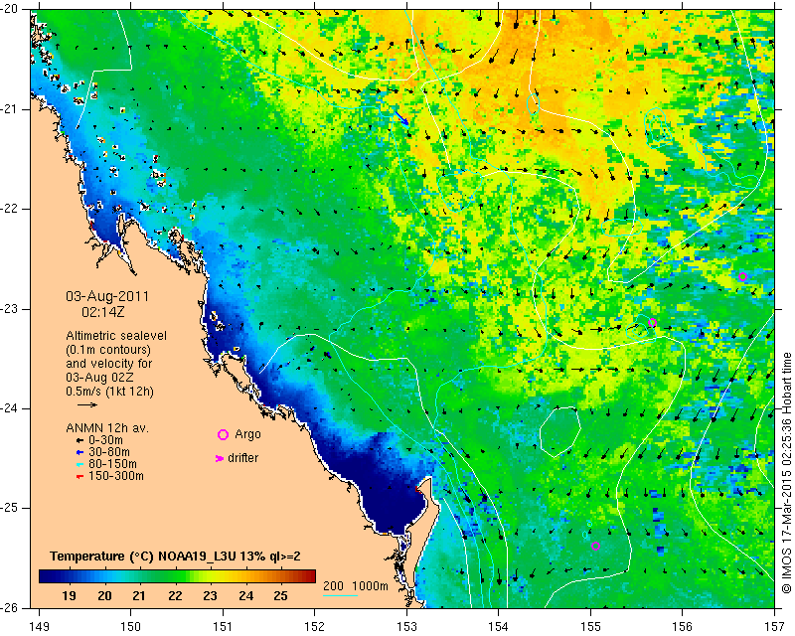
Task: Click the red 150-300m arrow legend symbol
Action: point(79,476)
